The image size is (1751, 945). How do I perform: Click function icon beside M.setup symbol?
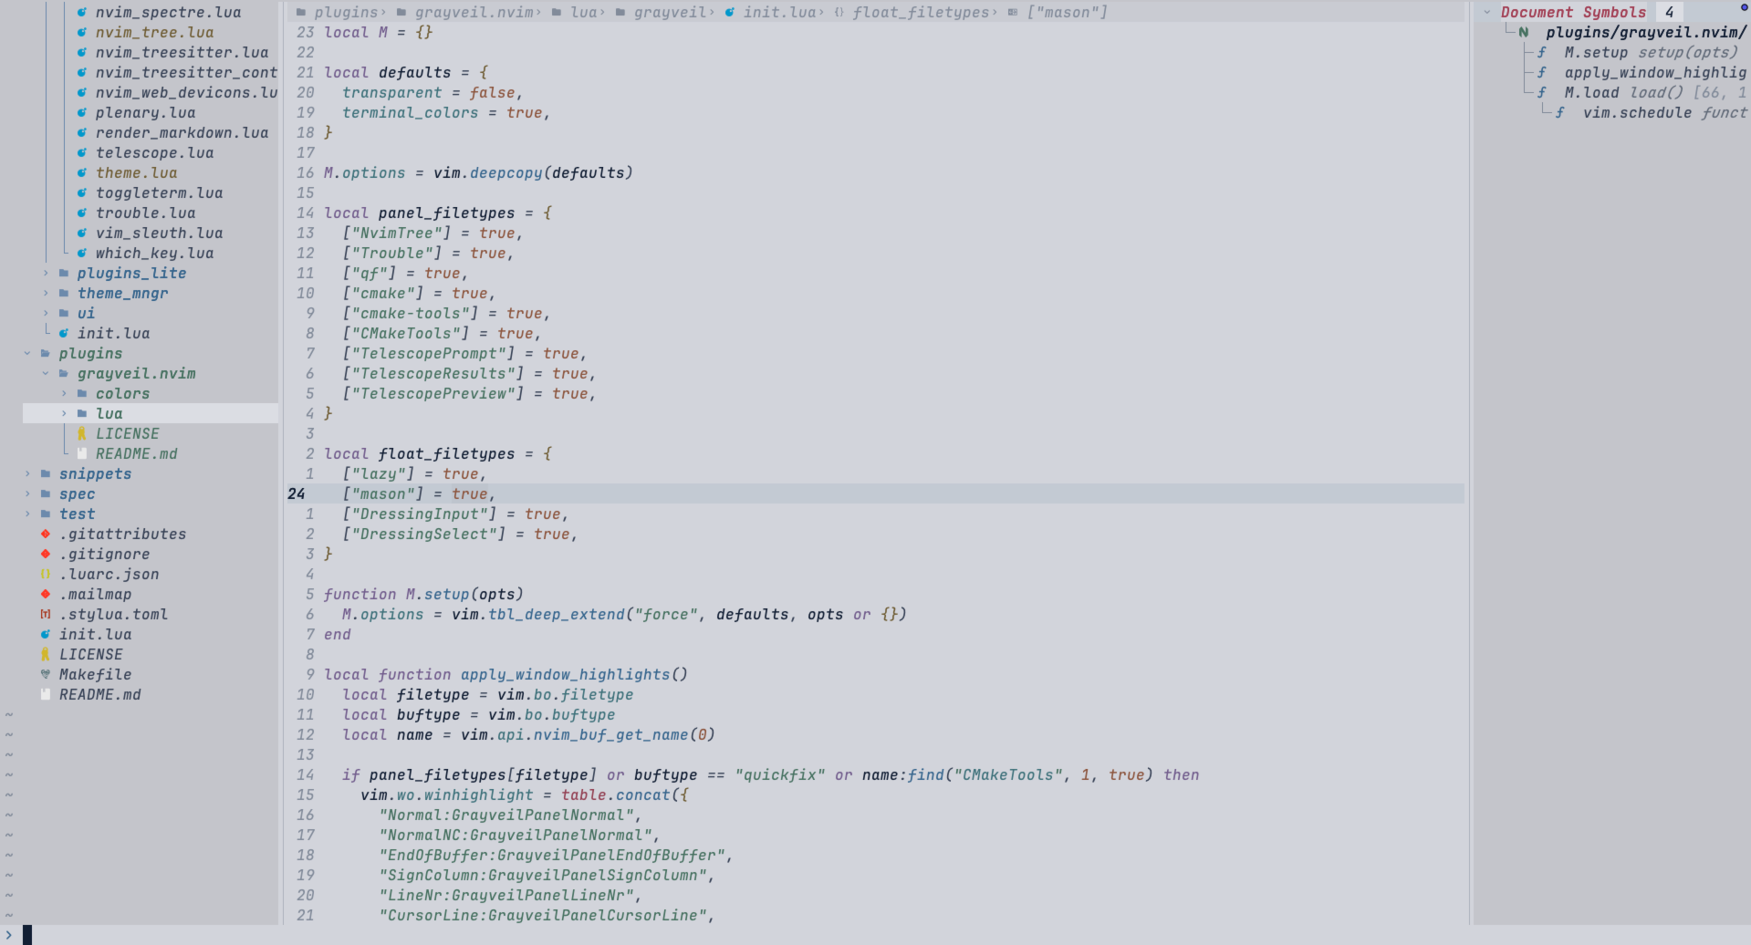1542,52
